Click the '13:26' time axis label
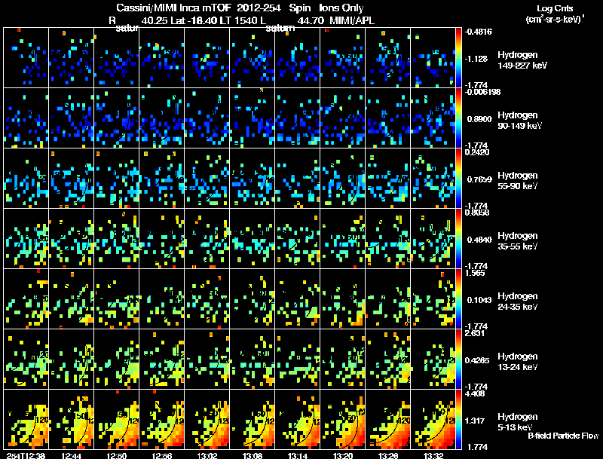This screenshot has width=603, height=459. pyautogui.click(x=388, y=455)
